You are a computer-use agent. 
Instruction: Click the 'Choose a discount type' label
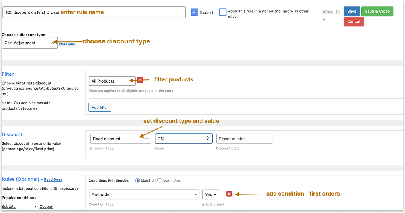click(23, 35)
